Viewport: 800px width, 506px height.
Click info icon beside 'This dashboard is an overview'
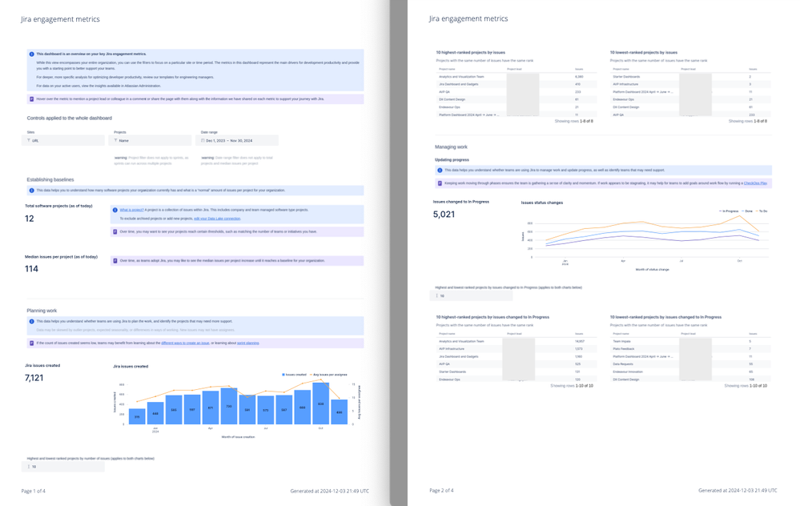pos(32,54)
